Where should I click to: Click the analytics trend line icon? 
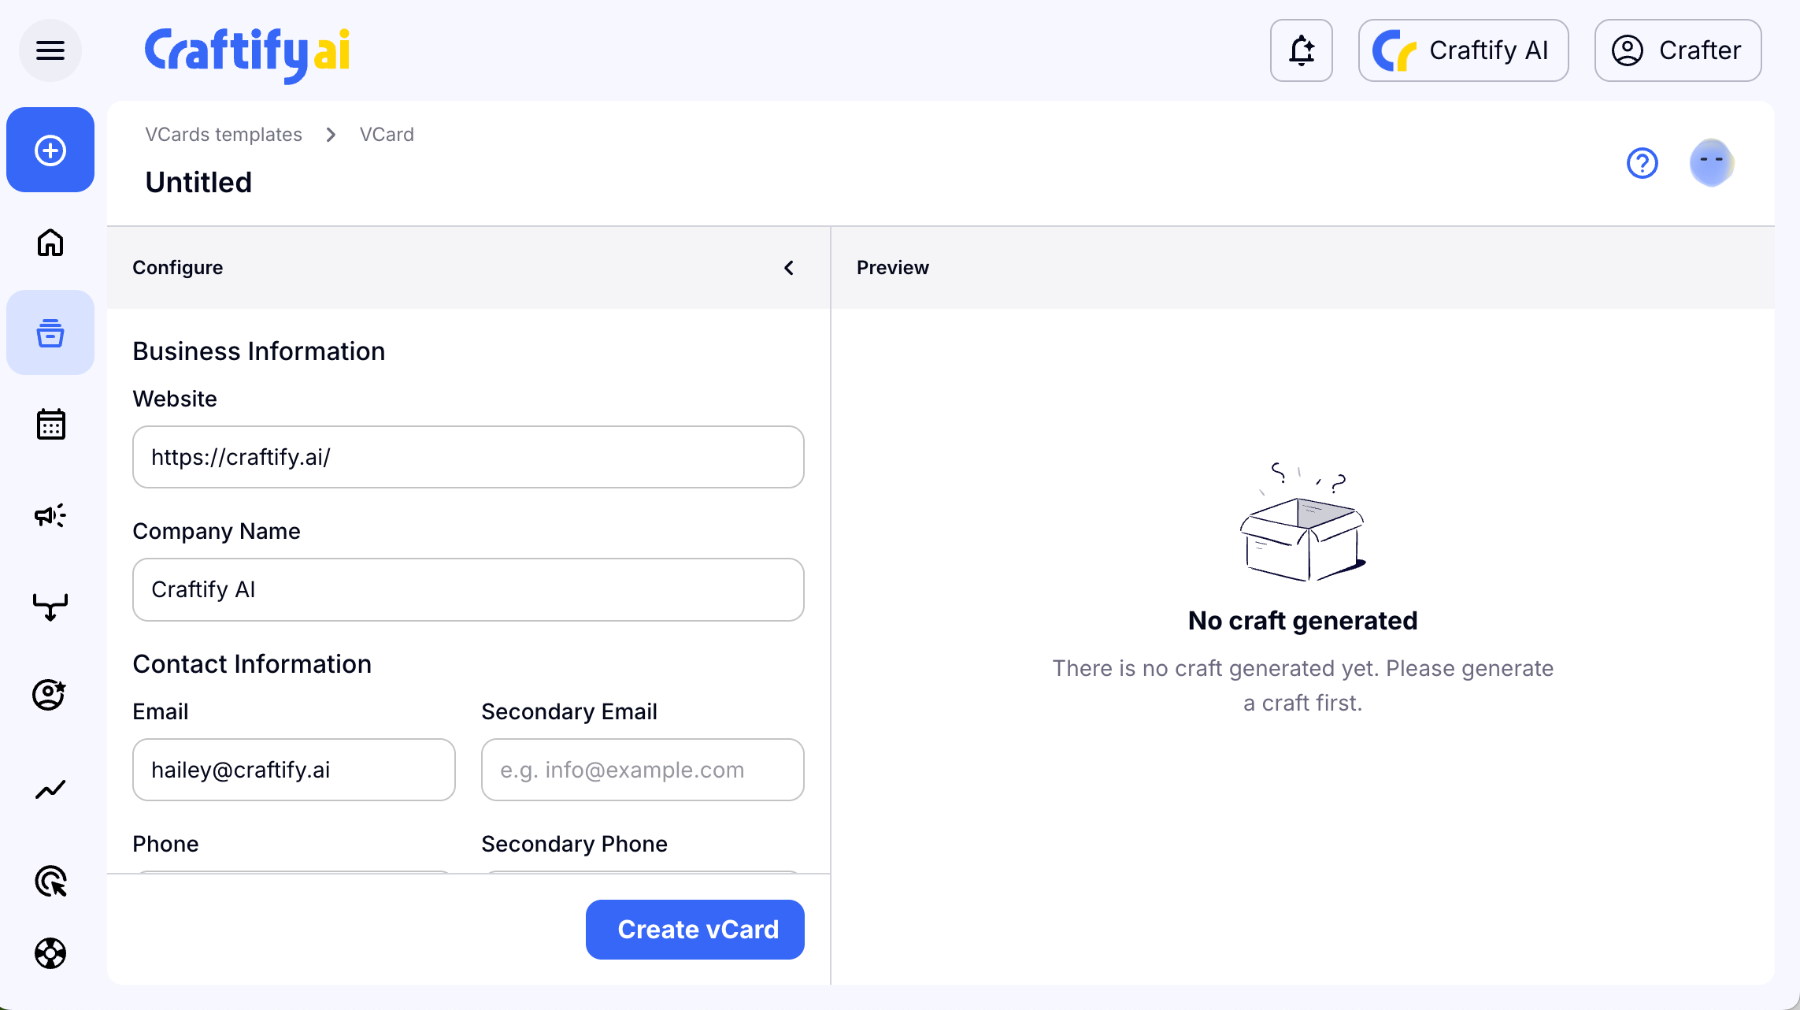tap(50, 789)
